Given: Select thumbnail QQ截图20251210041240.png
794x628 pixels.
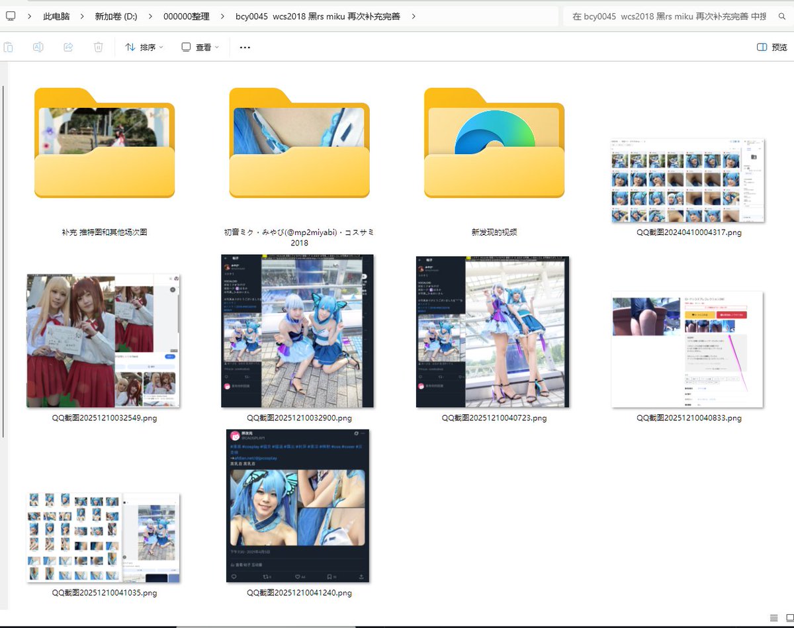Looking at the screenshot, I should tap(298, 506).
